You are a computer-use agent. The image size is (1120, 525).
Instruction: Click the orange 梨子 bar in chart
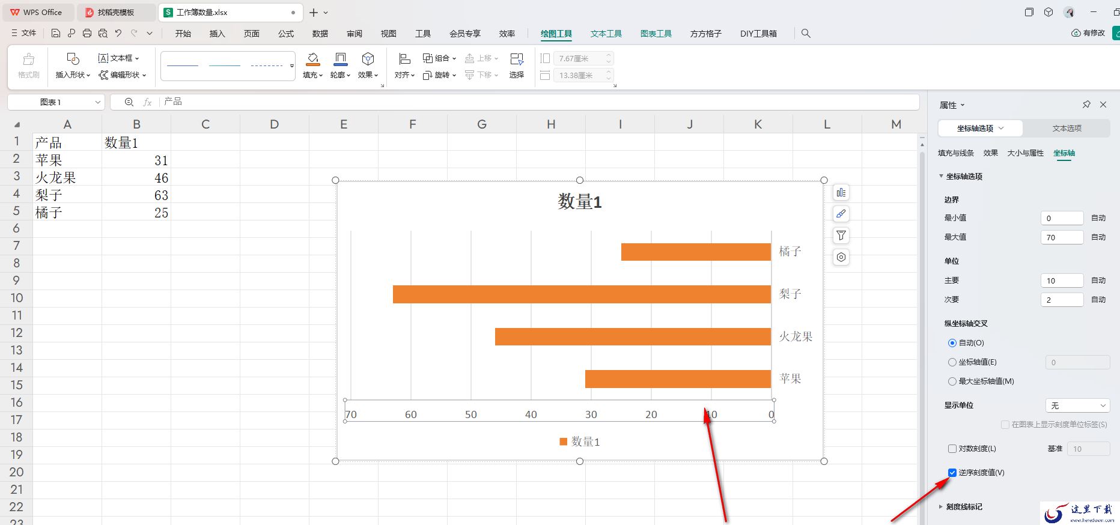click(582, 294)
